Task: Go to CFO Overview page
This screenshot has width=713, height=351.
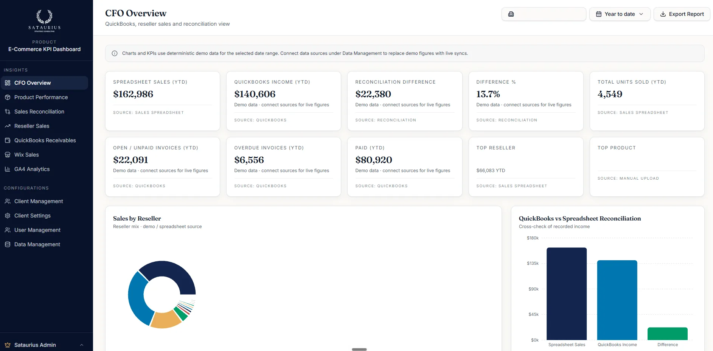Action: coord(44,83)
